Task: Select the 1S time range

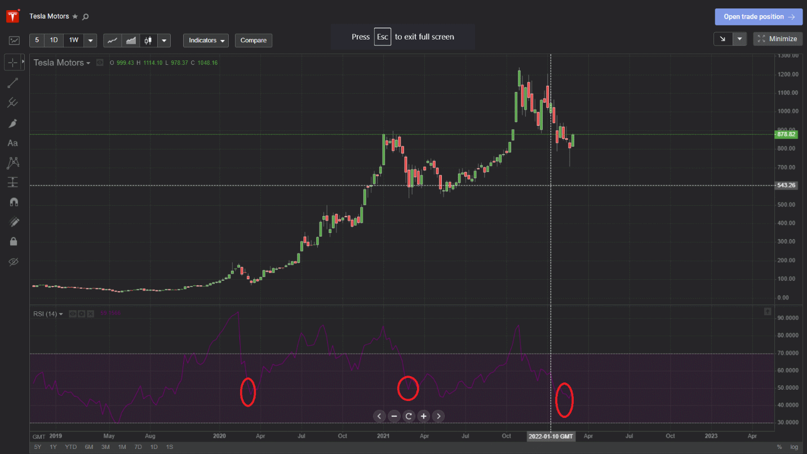Action: [x=170, y=447]
